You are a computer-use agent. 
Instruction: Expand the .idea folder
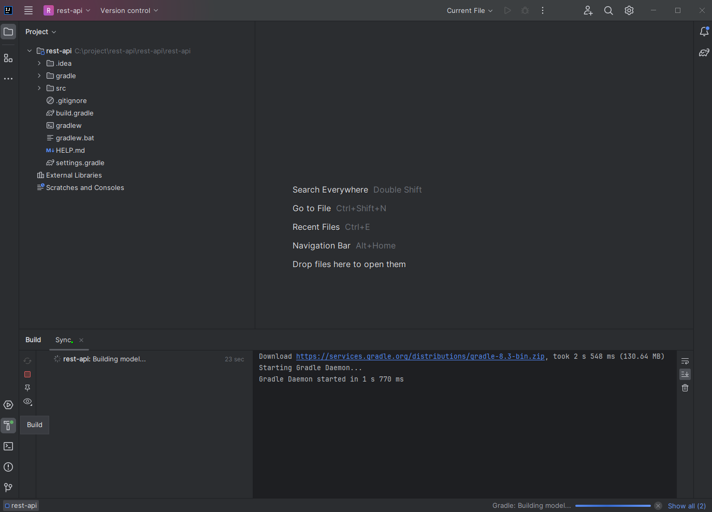[x=39, y=63]
